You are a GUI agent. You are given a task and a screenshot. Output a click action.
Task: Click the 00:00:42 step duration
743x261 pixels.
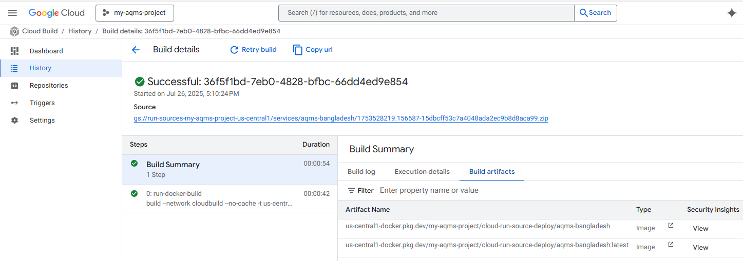click(316, 194)
